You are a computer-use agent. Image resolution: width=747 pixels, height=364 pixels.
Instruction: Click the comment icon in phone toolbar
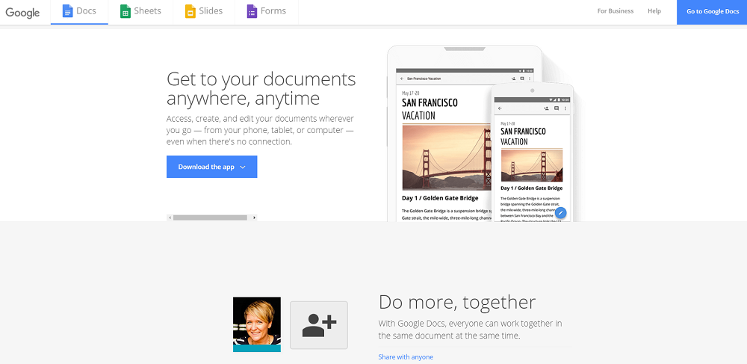(x=556, y=108)
